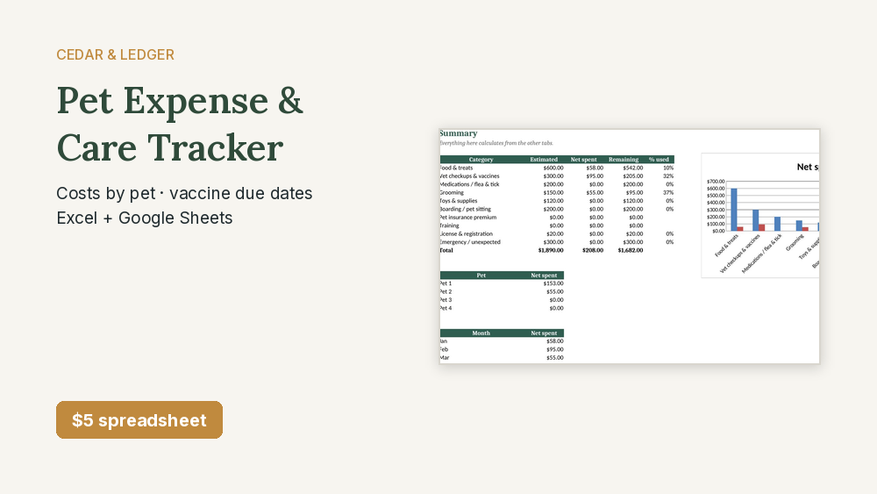Screen dimensions: 877x494
Task: Click the Pet insurance premium row label
Action: (468, 217)
